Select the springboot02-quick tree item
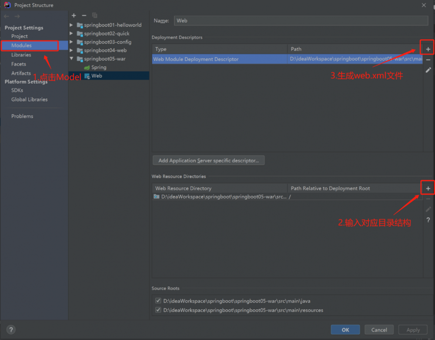435x340 pixels. [107, 34]
